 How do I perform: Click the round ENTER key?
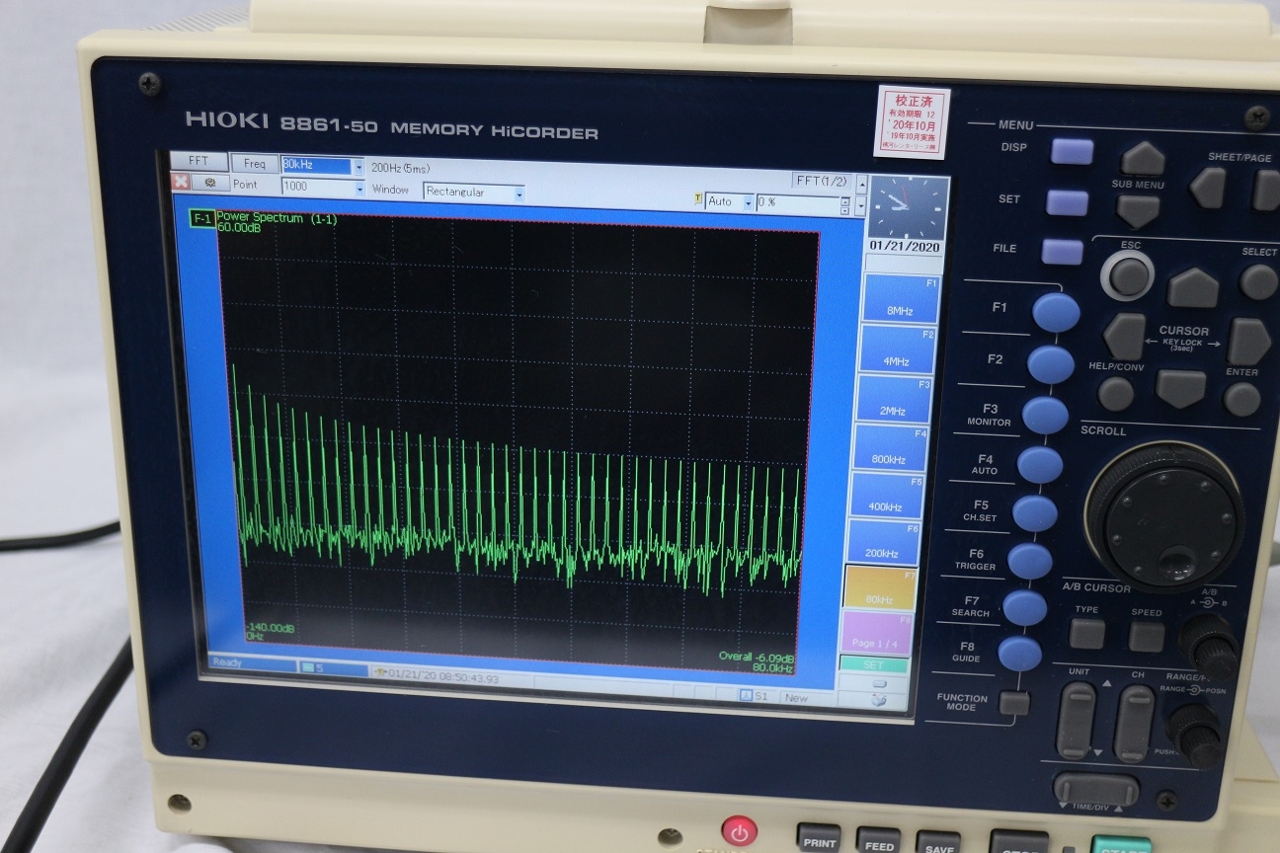click(x=1241, y=399)
